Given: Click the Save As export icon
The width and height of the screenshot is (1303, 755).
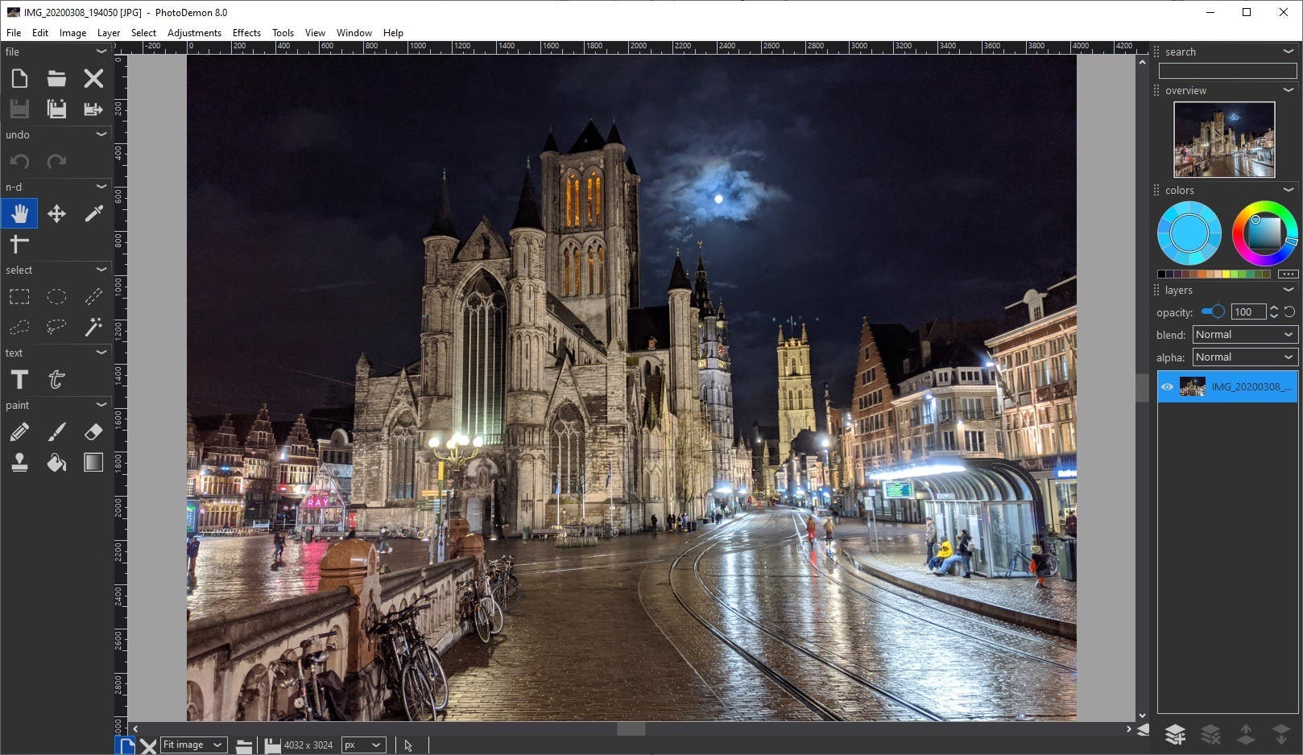Looking at the screenshot, I should 93,109.
